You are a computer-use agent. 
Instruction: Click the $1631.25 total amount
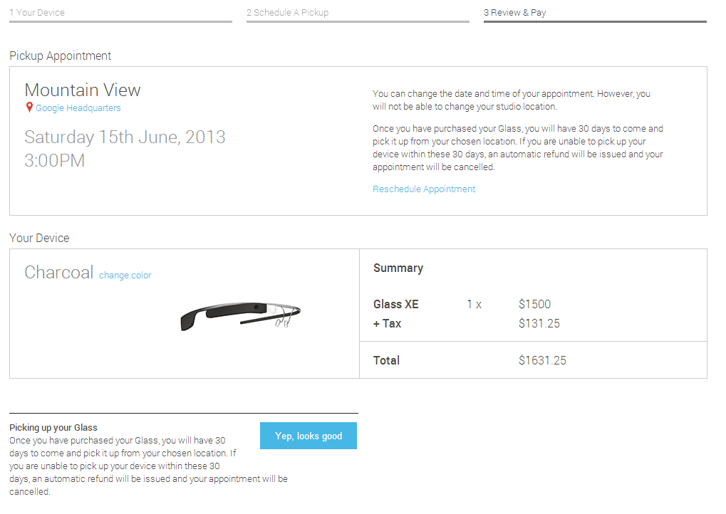(543, 361)
